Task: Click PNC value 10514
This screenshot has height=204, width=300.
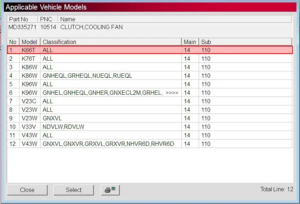Action: click(x=48, y=27)
